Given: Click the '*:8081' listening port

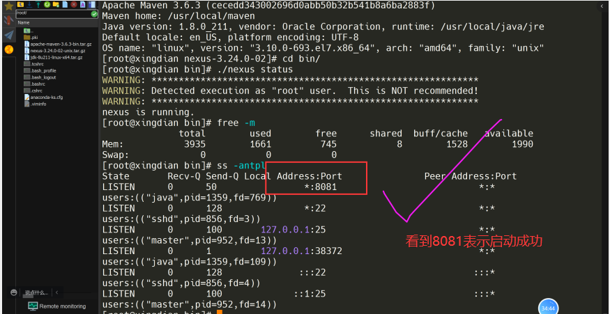Looking at the screenshot, I should 320,187.
